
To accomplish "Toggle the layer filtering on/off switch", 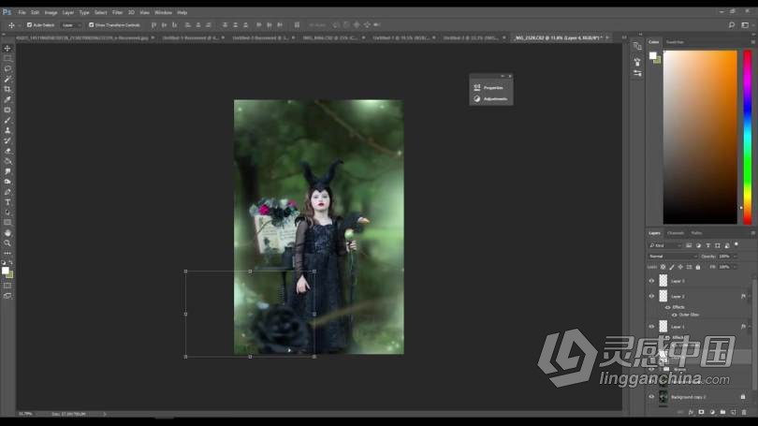I will (736, 244).
